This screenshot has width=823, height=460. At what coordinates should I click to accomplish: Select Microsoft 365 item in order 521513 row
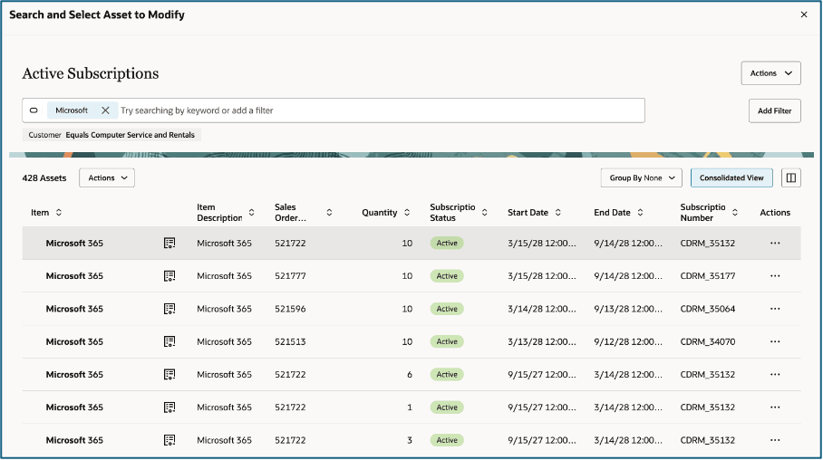(74, 341)
